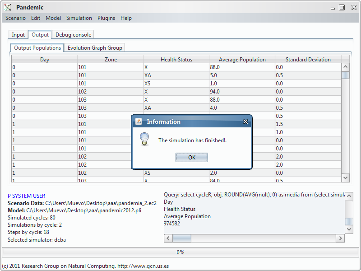Click the Simulations by cycle: 2 text
Viewport: 361px width, 271px height.
35,225
